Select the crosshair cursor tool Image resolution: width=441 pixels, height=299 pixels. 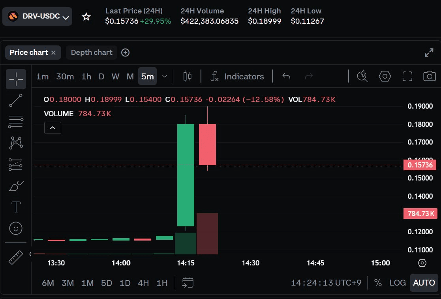16,79
